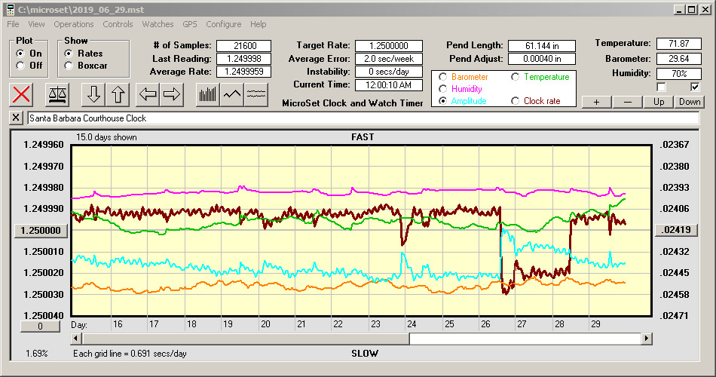
Task: Click the up arrow toolbar button
Action: [118, 94]
